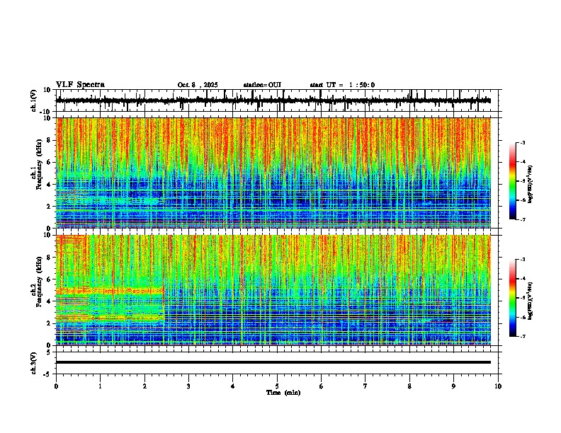Click the ch.2 "Frequency (kHz)" axis label
The image size is (561, 433).
40,282
